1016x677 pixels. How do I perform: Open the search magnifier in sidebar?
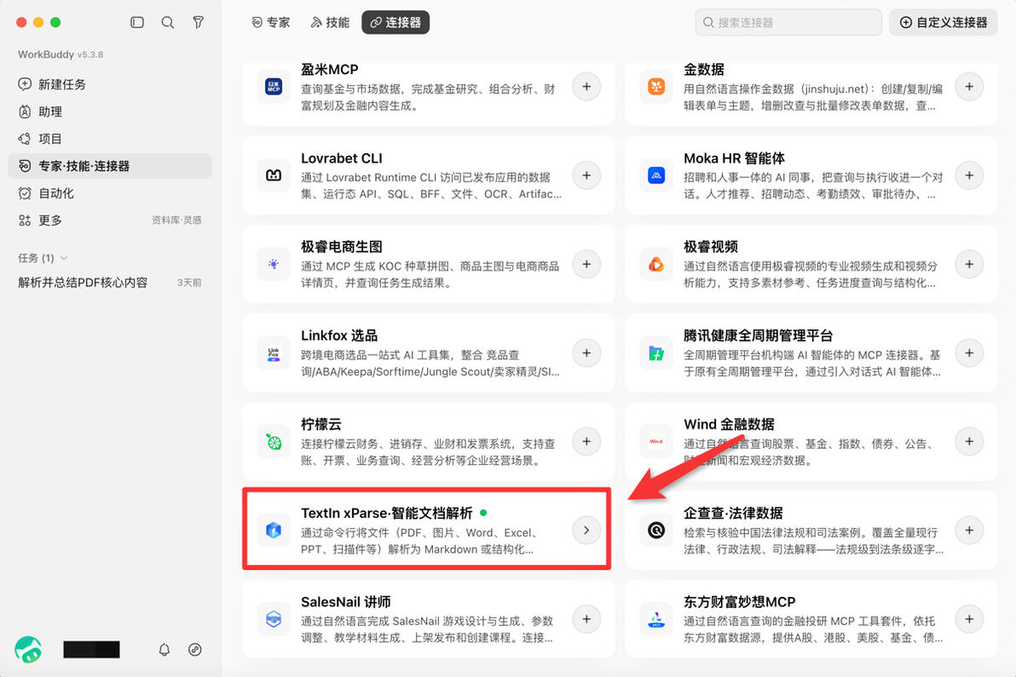167,22
